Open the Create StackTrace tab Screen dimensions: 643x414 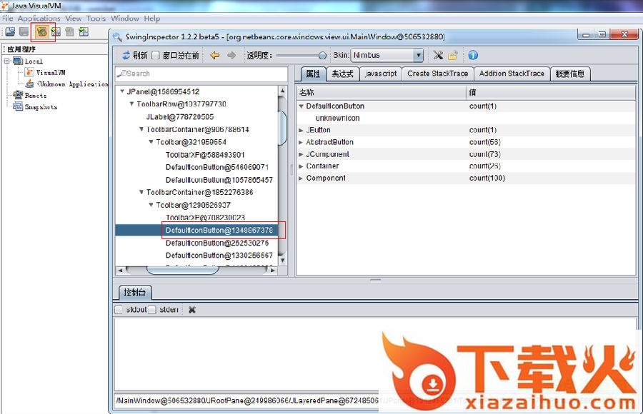pos(437,74)
